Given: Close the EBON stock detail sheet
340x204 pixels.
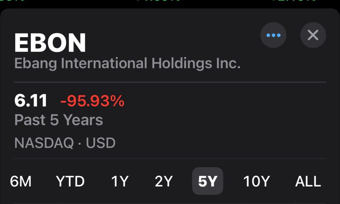Looking at the screenshot, I should click(x=313, y=35).
